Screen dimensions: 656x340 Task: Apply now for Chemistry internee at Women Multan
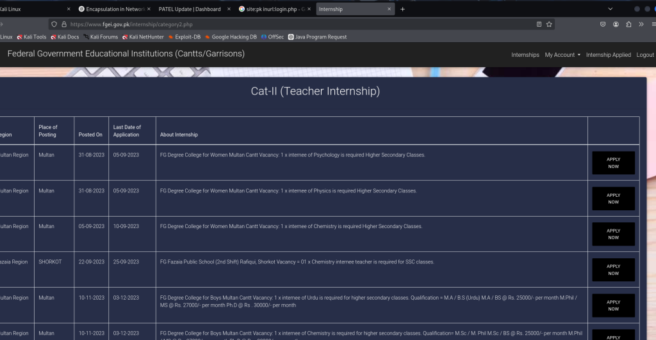click(613, 234)
